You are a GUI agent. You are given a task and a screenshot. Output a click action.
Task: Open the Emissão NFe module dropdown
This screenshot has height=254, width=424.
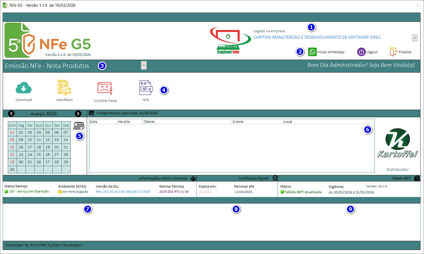click(144, 65)
